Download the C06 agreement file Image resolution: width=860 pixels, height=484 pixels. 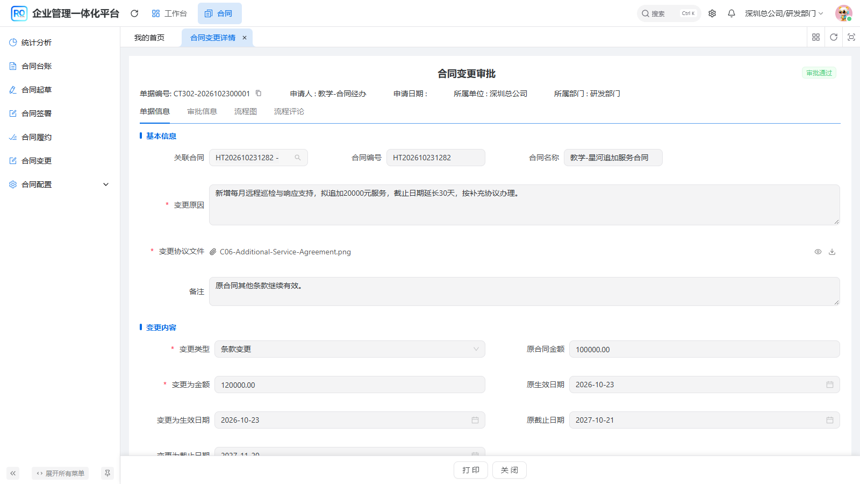click(832, 252)
